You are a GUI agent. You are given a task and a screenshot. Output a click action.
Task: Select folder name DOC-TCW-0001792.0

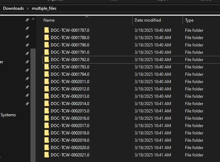70,59
